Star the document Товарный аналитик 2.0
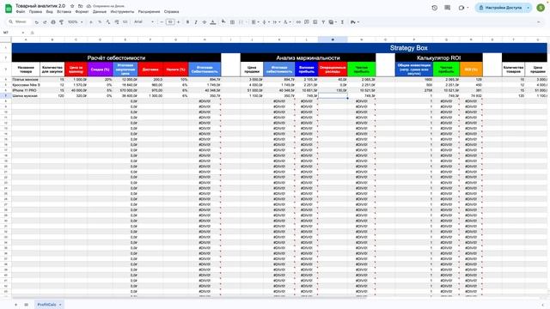 point(72,6)
